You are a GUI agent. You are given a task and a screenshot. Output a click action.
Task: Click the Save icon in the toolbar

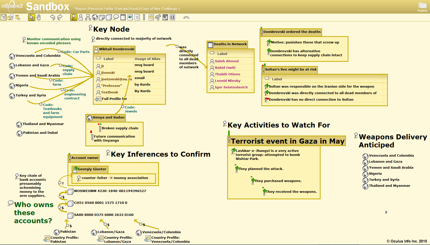pyautogui.click(x=4, y=17)
